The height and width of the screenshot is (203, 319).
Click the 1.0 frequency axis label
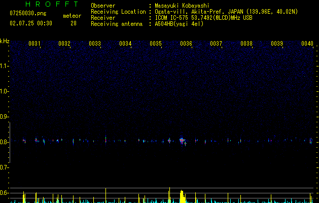pos(5,91)
